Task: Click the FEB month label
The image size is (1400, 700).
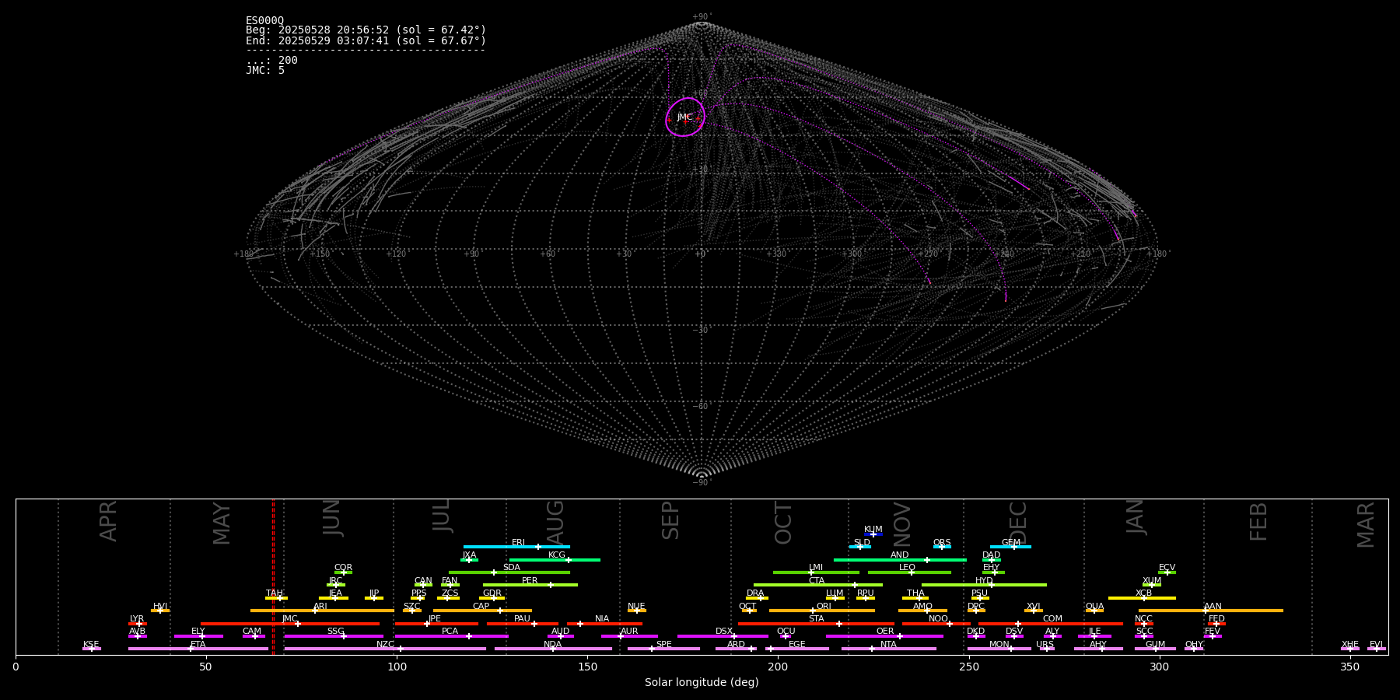Action: [x=1258, y=522]
